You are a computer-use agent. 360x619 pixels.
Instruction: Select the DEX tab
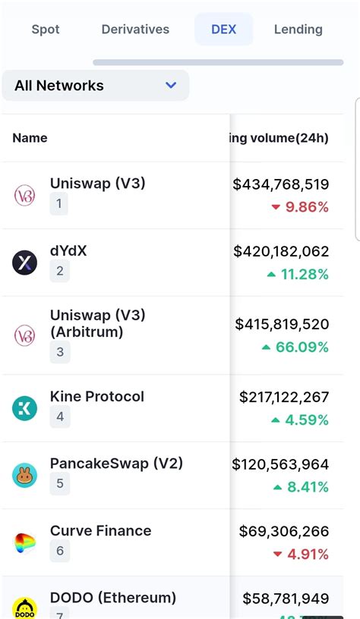[x=223, y=30]
